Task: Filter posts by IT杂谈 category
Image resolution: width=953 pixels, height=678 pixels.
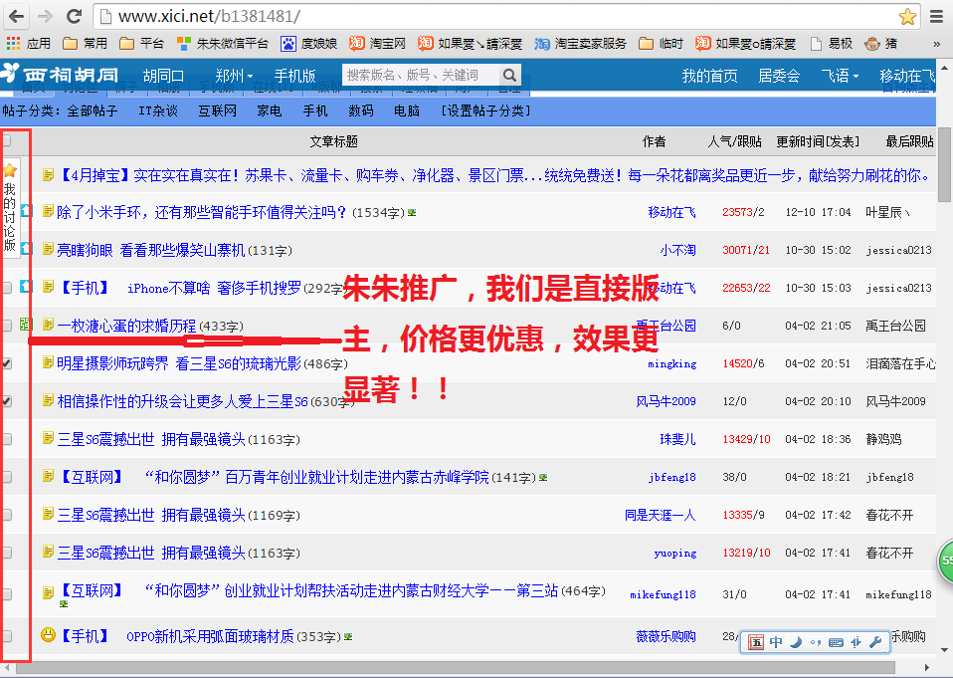Action: point(158,111)
